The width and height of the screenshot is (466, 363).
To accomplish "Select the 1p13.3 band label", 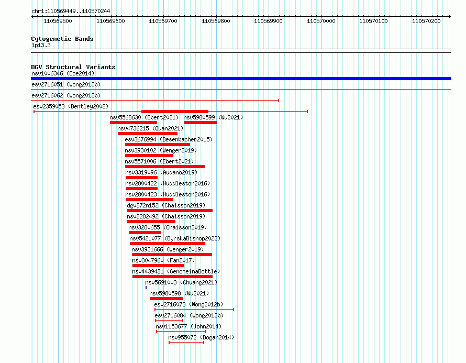I will [41, 45].
